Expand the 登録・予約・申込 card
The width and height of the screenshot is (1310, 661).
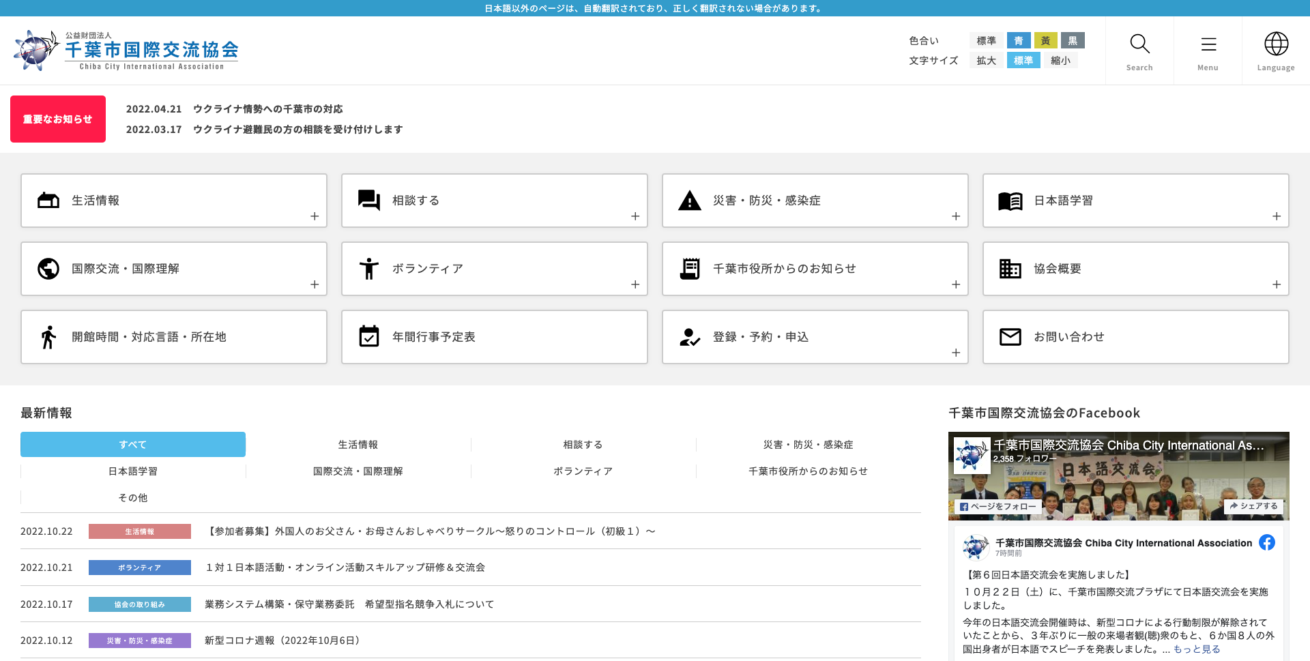click(955, 352)
